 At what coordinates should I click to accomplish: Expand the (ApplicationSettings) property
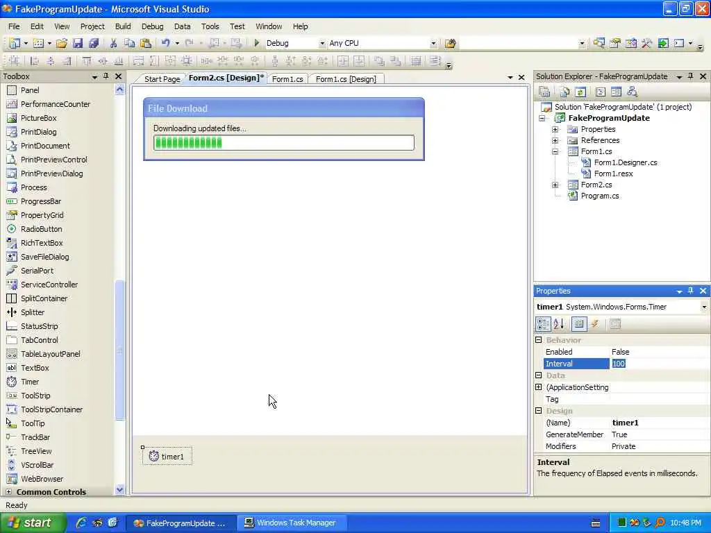click(x=539, y=387)
